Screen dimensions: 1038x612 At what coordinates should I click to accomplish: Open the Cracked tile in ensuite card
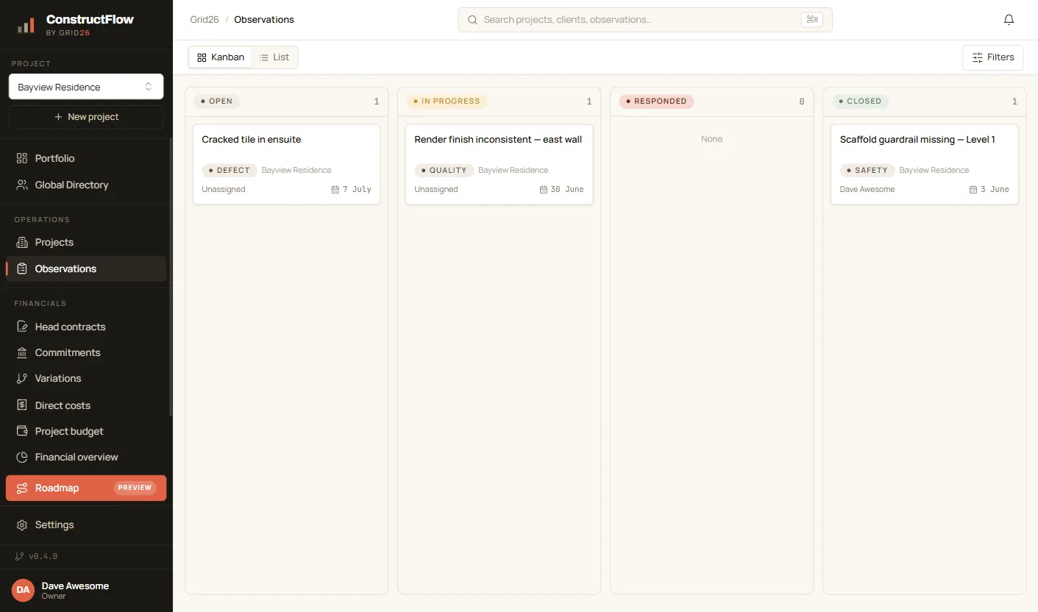(286, 164)
